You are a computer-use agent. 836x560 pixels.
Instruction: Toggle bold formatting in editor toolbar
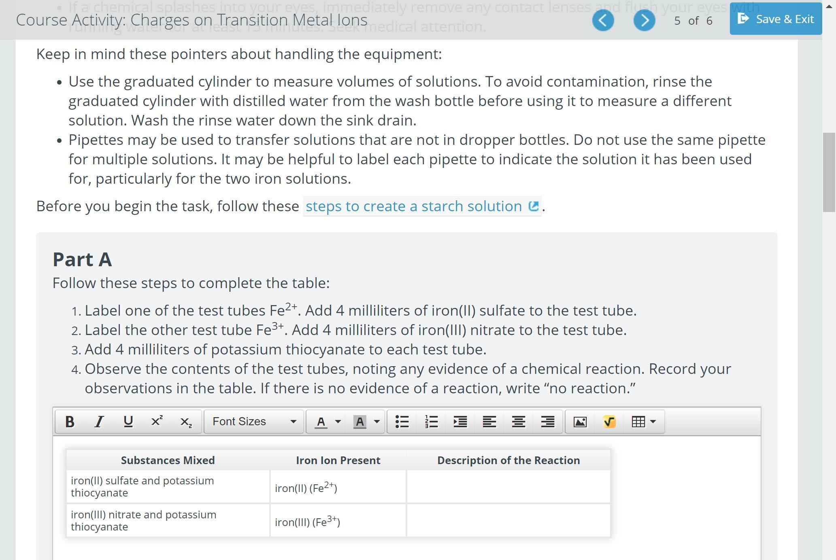70,422
